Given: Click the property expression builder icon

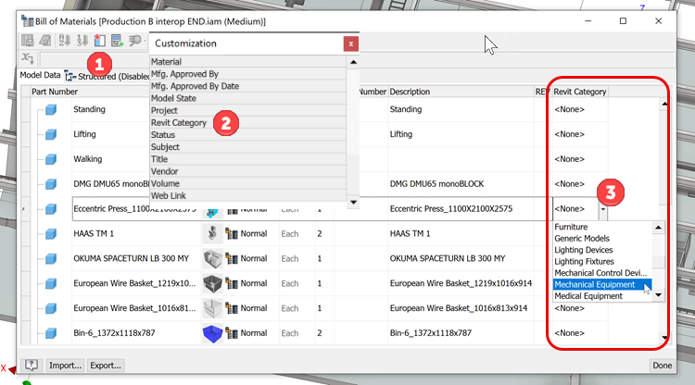Looking at the screenshot, I should pyautogui.click(x=28, y=58).
